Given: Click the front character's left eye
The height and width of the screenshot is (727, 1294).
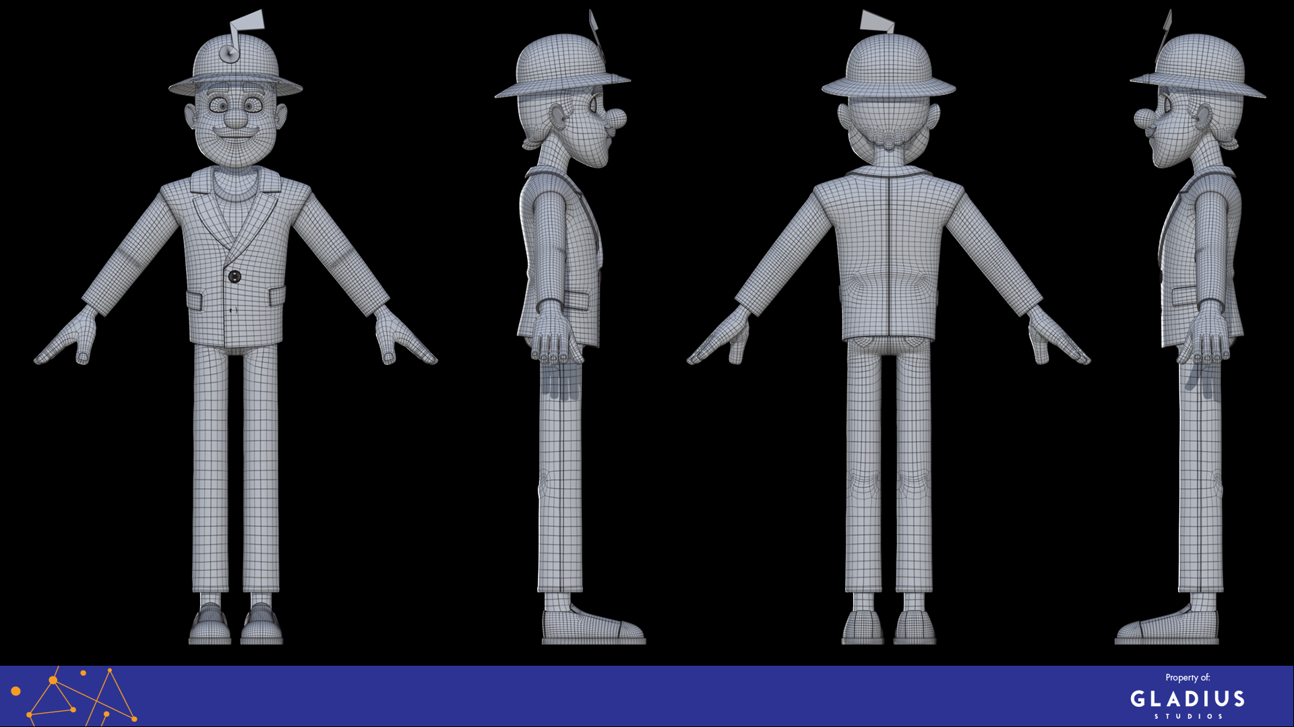Looking at the screenshot, I should pos(219,106).
